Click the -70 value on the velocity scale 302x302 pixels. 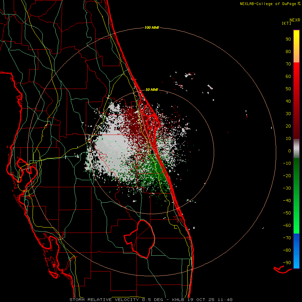click(287, 238)
